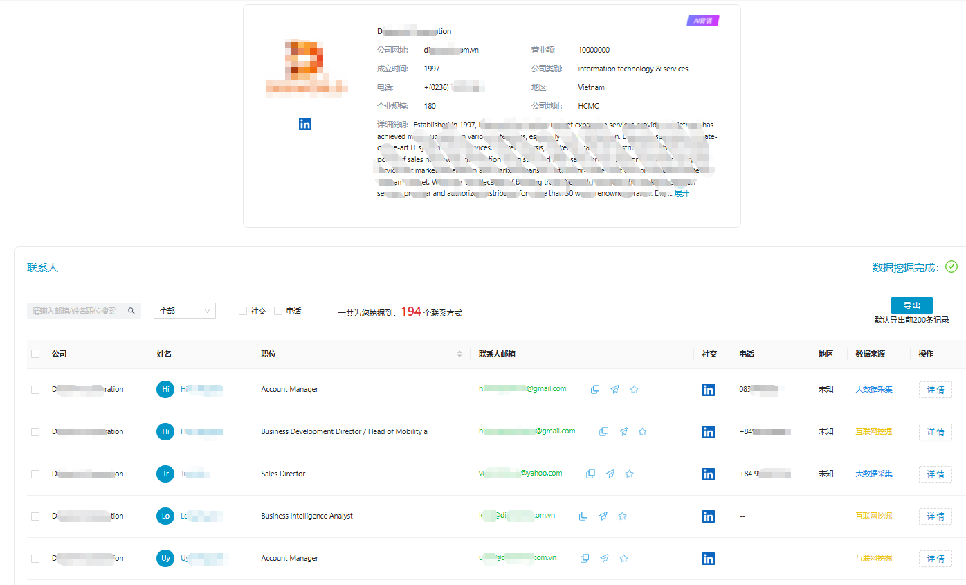Click the AI背调 badge
Screen dimensions: 966x585
[702, 21]
